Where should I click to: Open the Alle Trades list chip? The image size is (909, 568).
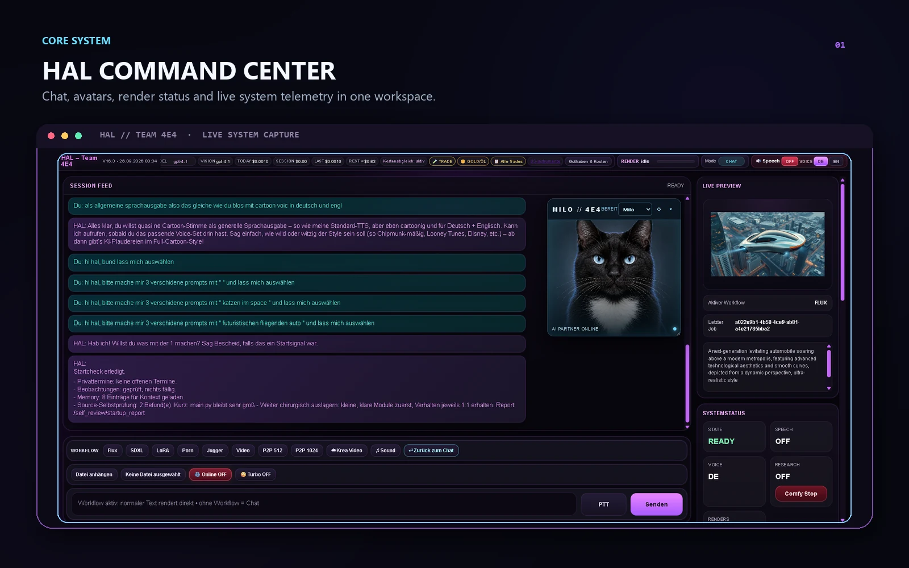(x=508, y=161)
